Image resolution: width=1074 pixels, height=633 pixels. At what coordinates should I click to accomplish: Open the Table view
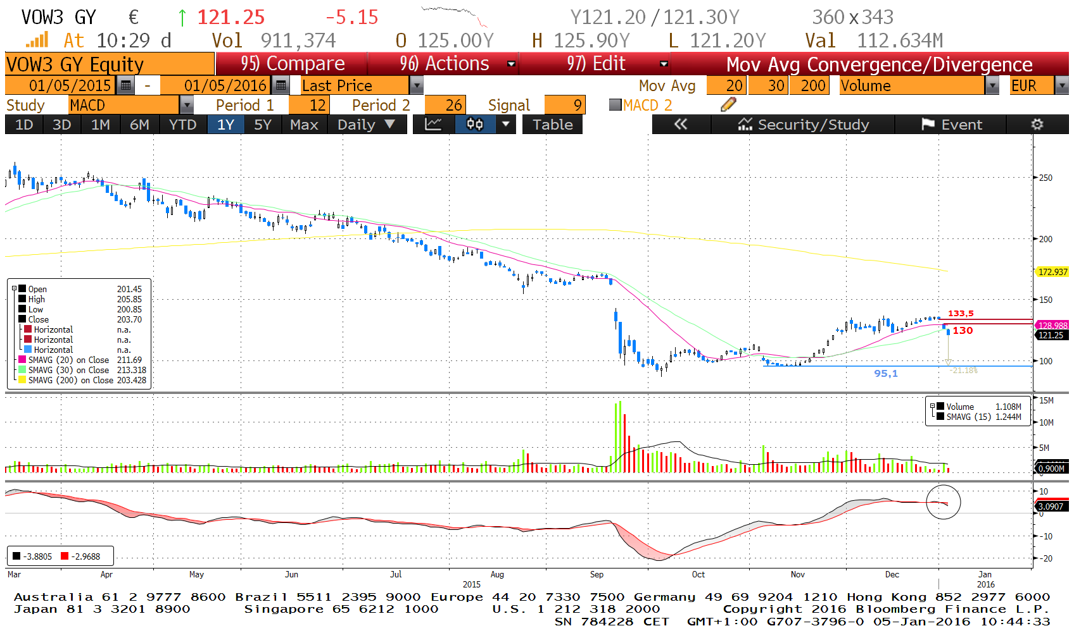(552, 125)
